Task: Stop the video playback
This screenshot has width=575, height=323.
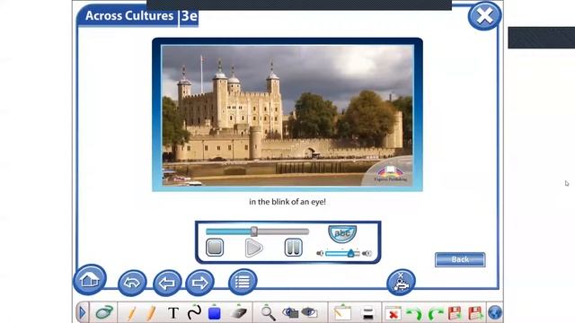Action: 215,248
